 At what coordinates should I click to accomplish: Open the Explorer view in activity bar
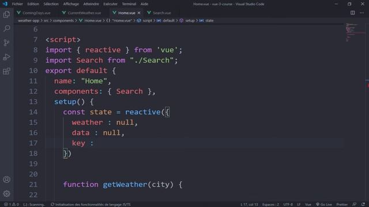6,14
